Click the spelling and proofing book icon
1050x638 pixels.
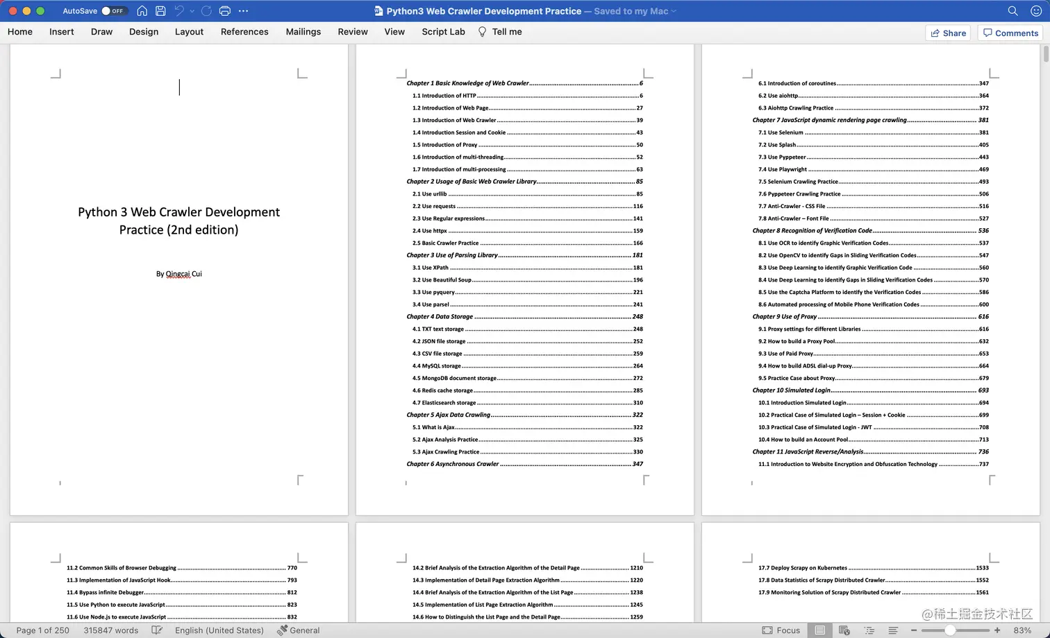(x=157, y=630)
